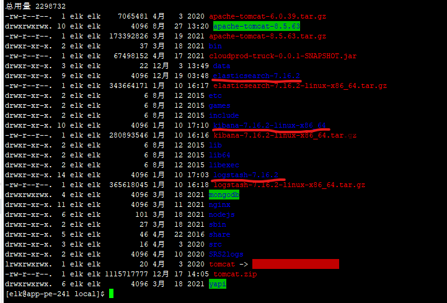Click the src directory name
447x303 pixels.
pyautogui.click(x=215, y=244)
